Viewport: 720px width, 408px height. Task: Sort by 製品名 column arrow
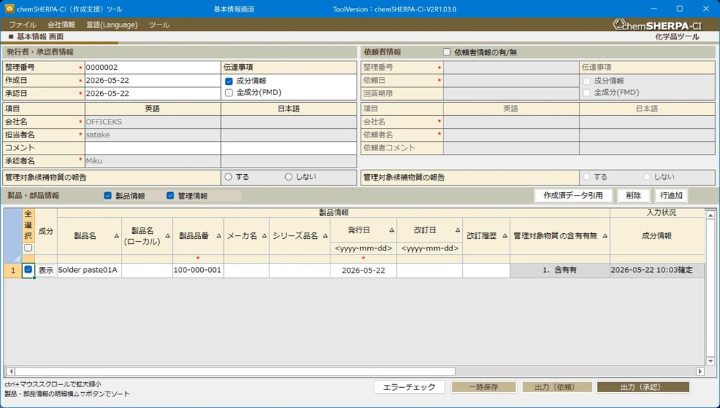coord(116,236)
